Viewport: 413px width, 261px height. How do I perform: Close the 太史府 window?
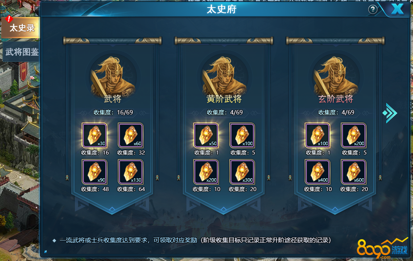397,9
